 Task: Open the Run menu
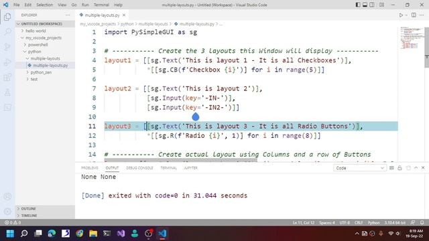[x=85, y=5]
